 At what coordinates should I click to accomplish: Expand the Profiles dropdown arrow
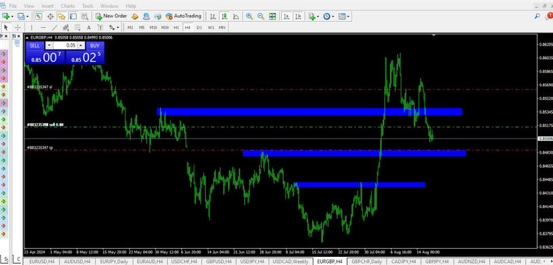(x=28, y=16)
